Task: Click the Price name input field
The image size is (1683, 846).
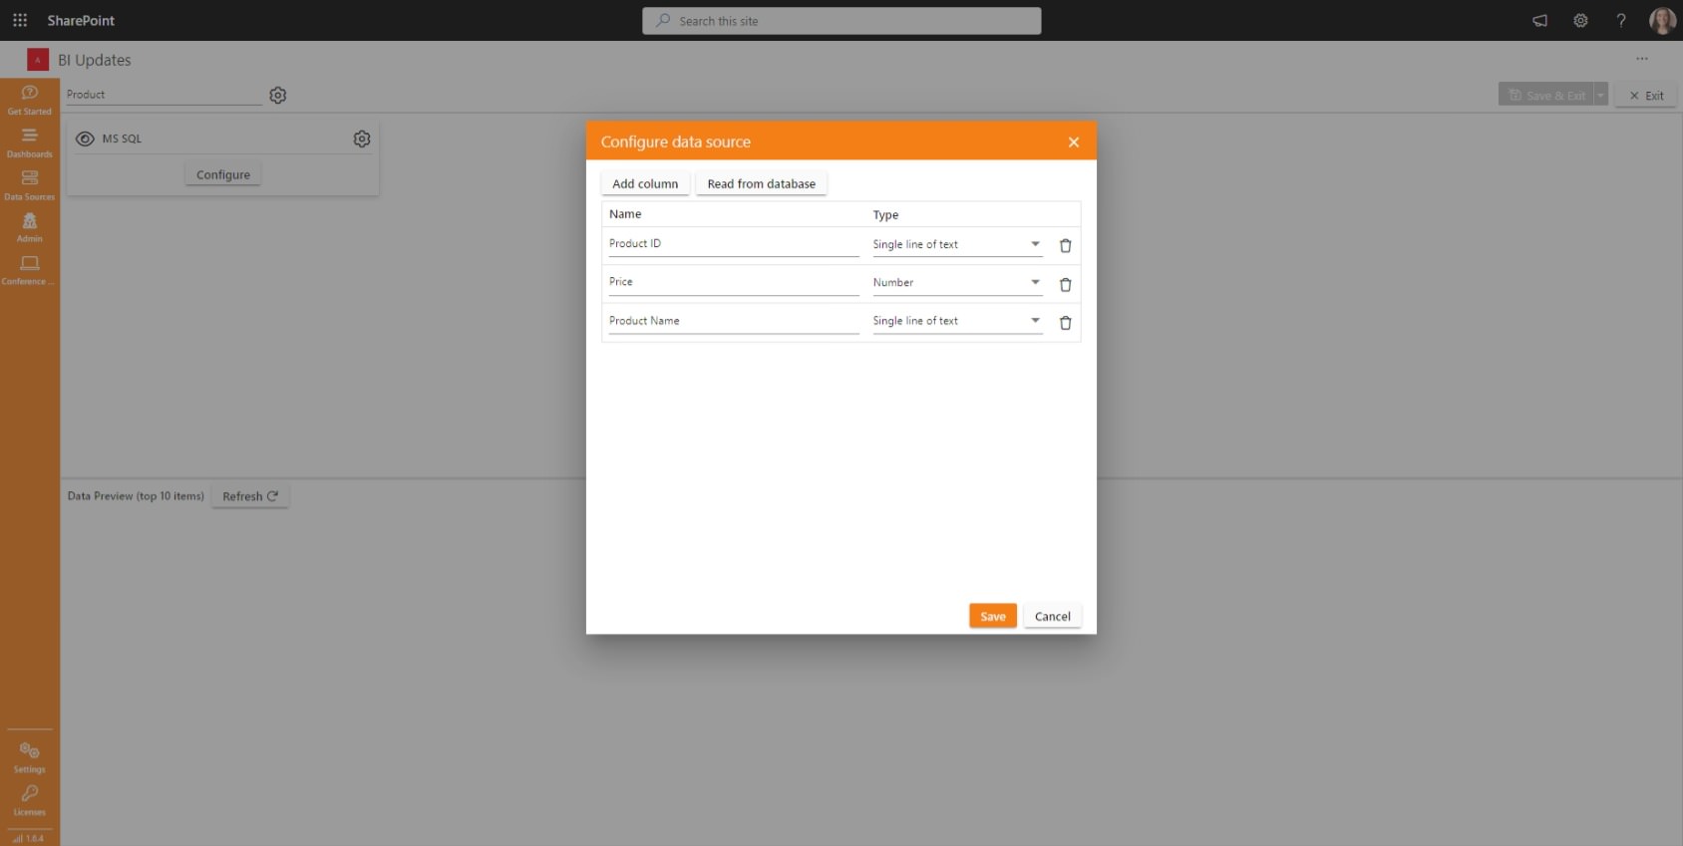Action: point(733,282)
